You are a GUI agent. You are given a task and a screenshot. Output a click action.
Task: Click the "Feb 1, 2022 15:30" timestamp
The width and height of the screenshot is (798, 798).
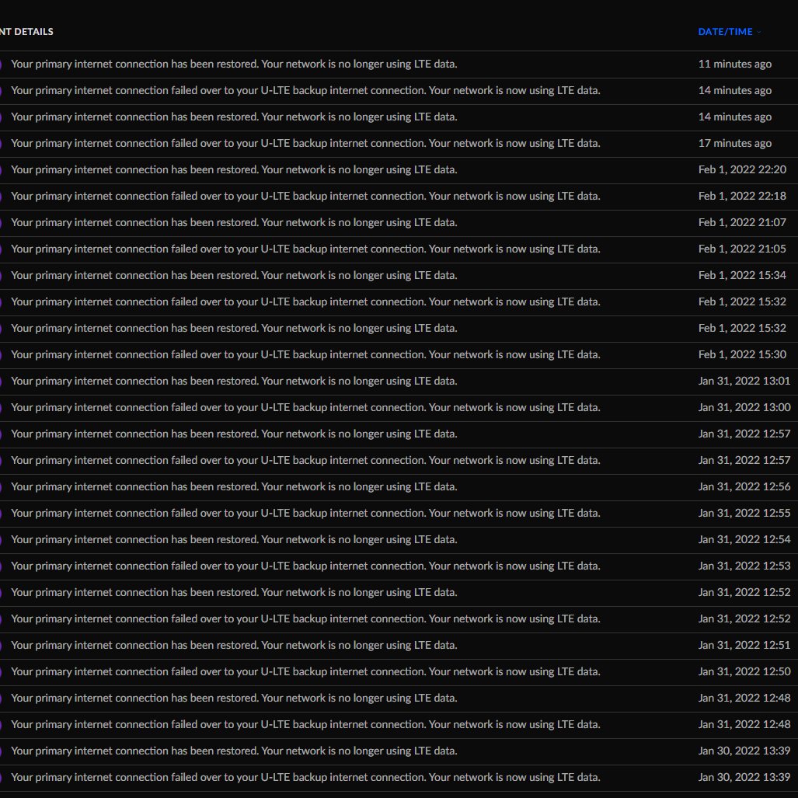click(742, 355)
